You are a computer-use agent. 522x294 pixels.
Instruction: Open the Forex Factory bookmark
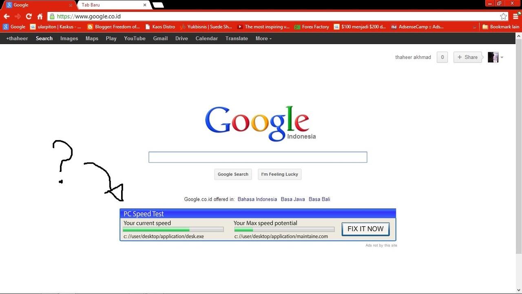coord(312,27)
